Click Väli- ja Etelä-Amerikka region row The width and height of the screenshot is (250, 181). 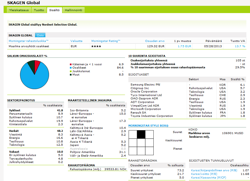[98, 155]
